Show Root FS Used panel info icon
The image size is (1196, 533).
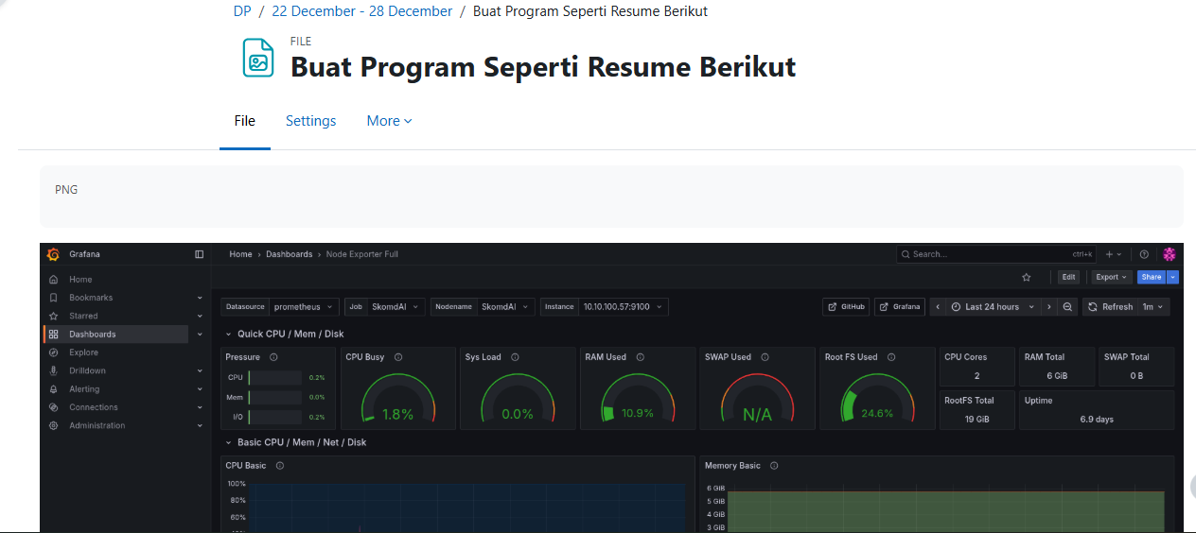[891, 357]
